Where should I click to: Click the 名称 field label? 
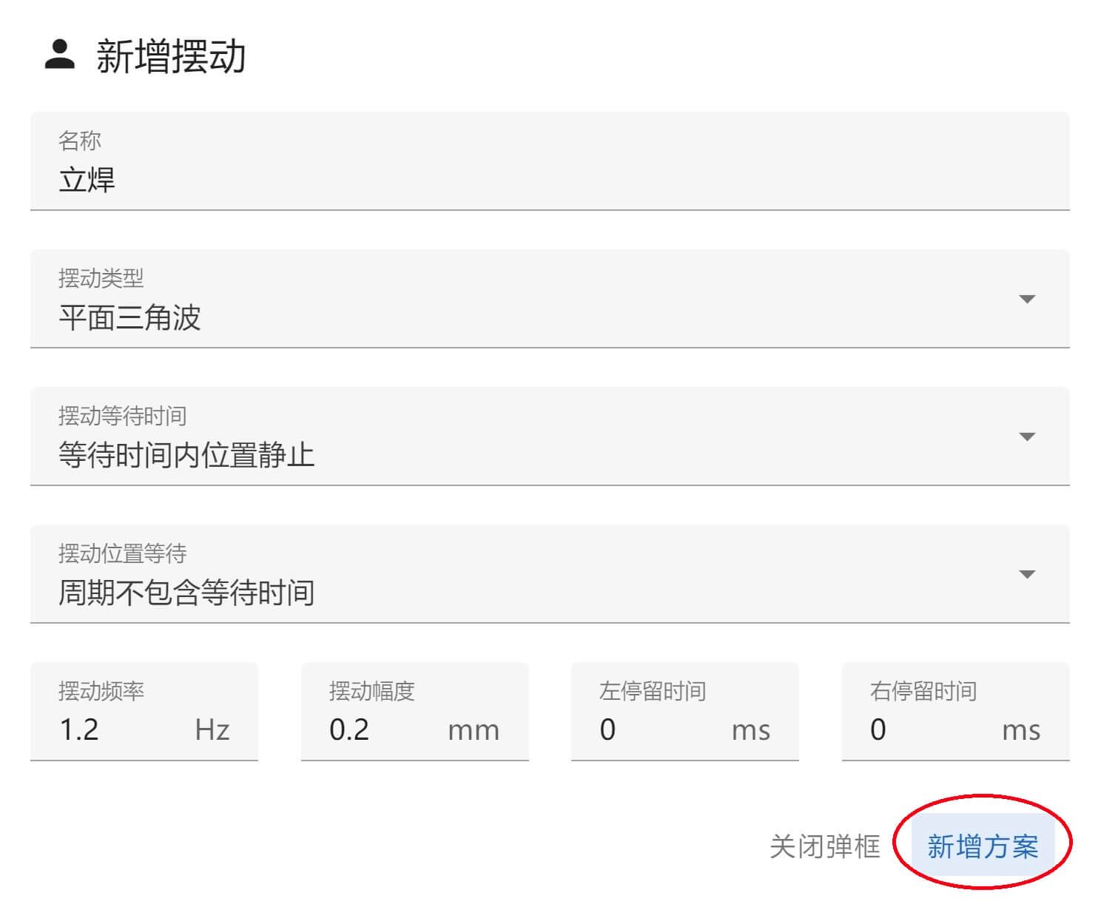click(x=80, y=141)
